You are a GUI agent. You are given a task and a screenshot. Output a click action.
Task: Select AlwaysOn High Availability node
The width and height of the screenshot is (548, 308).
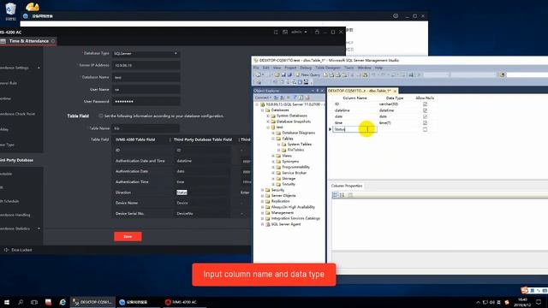293,207
